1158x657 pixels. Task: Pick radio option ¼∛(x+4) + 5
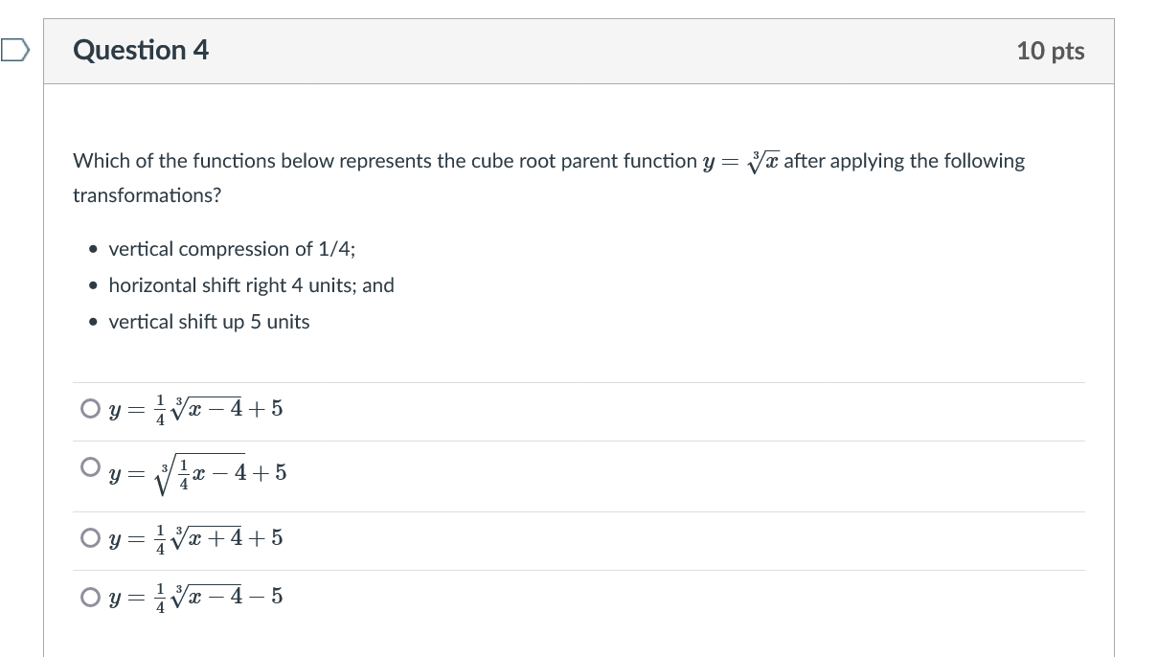click(x=90, y=538)
